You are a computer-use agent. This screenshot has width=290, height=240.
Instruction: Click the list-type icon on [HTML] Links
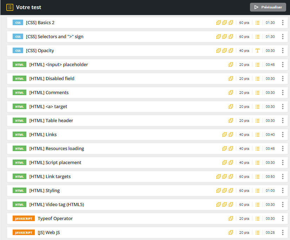coord(257,135)
